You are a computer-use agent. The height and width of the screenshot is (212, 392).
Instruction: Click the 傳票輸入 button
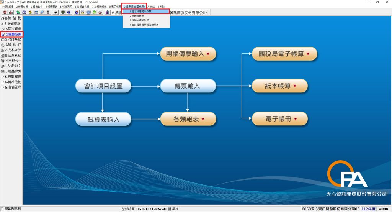click(x=188, y=86)
